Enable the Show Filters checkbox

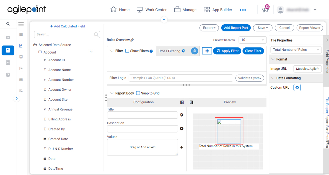point(127,51)
